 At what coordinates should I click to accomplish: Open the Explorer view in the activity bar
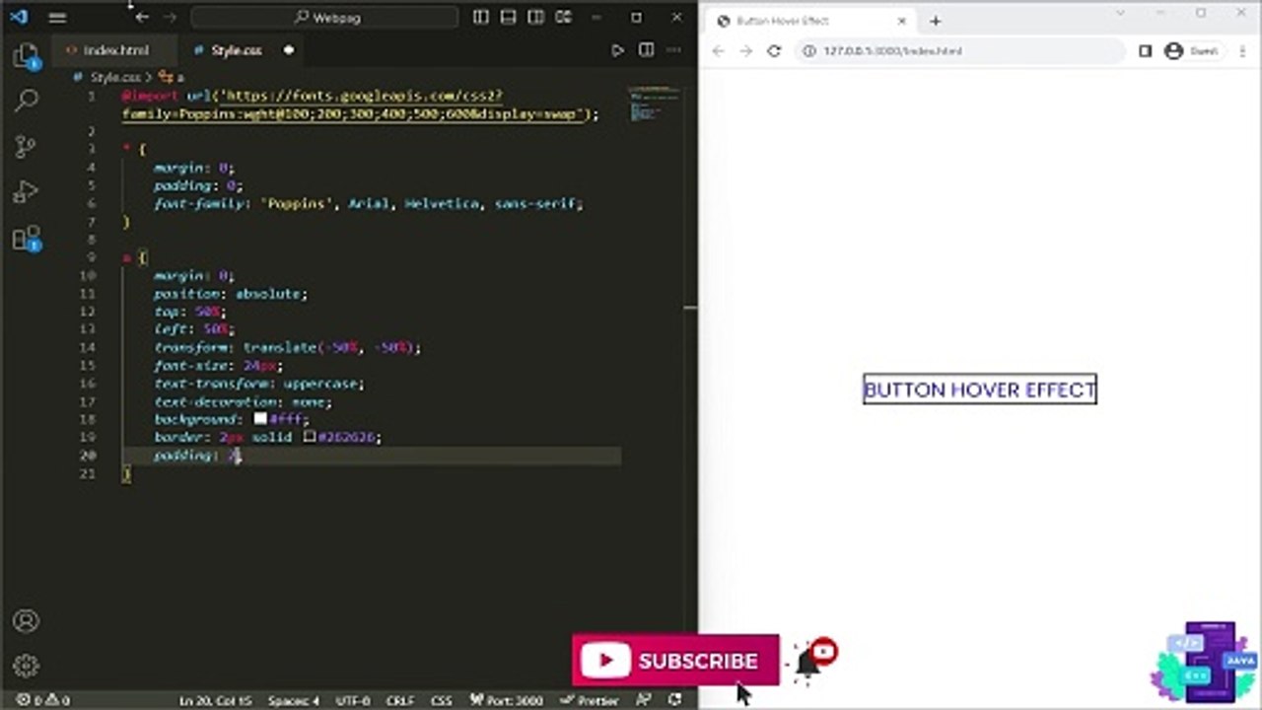27,57
